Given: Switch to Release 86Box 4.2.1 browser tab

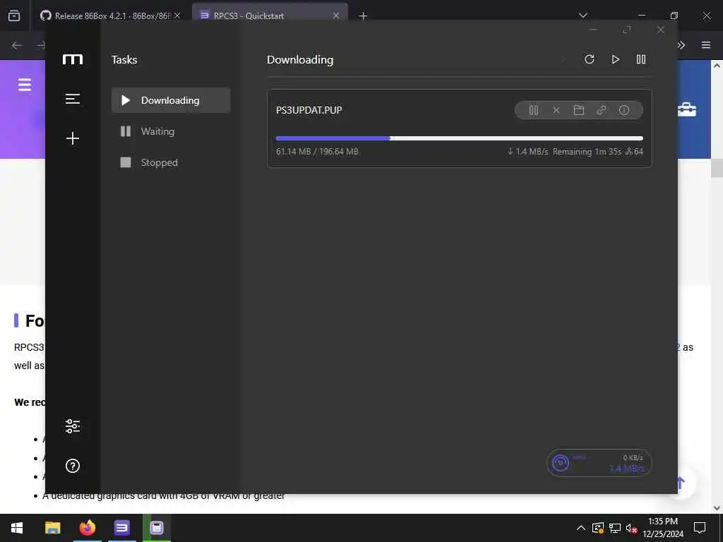Looking at the screenshot, I should [105, 16].
